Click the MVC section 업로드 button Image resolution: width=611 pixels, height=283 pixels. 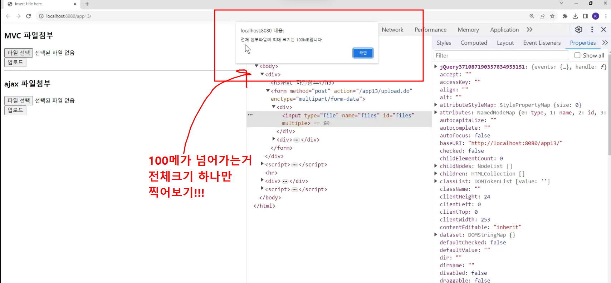coord(15,62)
